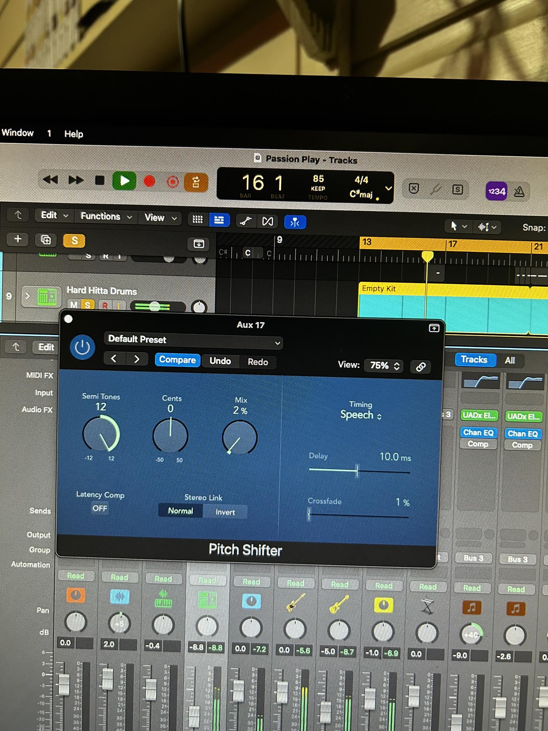The image size is (548, 731).
Task: Click Redo in the plugin header
Action: [258, 362]
